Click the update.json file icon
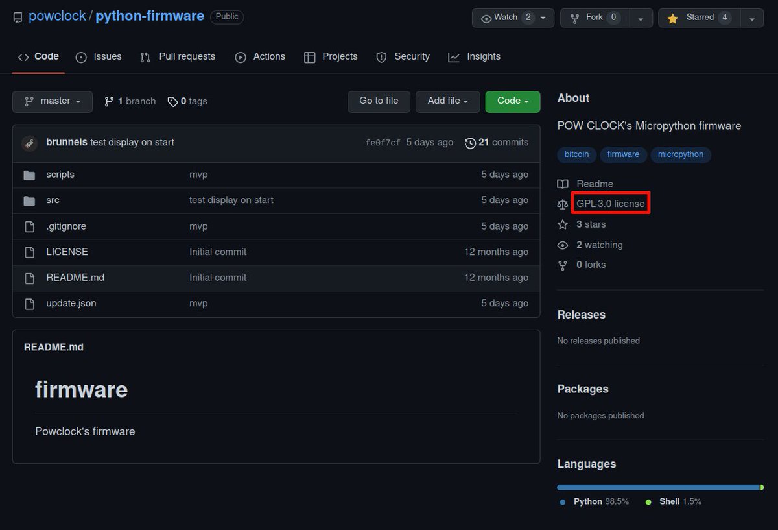The width and height of the screenshot is (778, 530). [29, 304]
